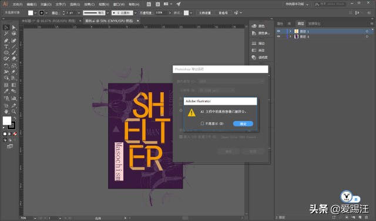The image size is (376, 221).
Task: Select the Type tool in the toolbar
Action: [6, 46]
